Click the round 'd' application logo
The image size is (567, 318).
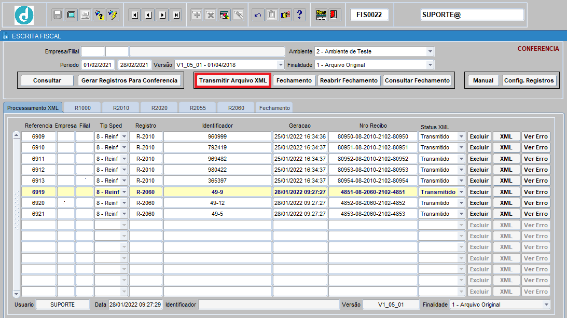click(24, 15)
